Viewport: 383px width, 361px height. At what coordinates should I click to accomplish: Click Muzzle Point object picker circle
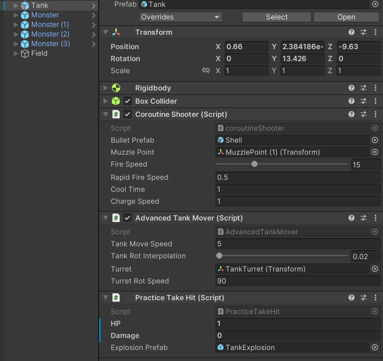[x=375, y=152]
